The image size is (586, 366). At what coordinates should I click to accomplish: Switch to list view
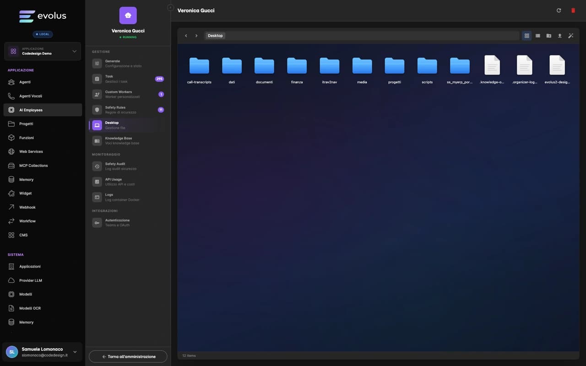538,36
